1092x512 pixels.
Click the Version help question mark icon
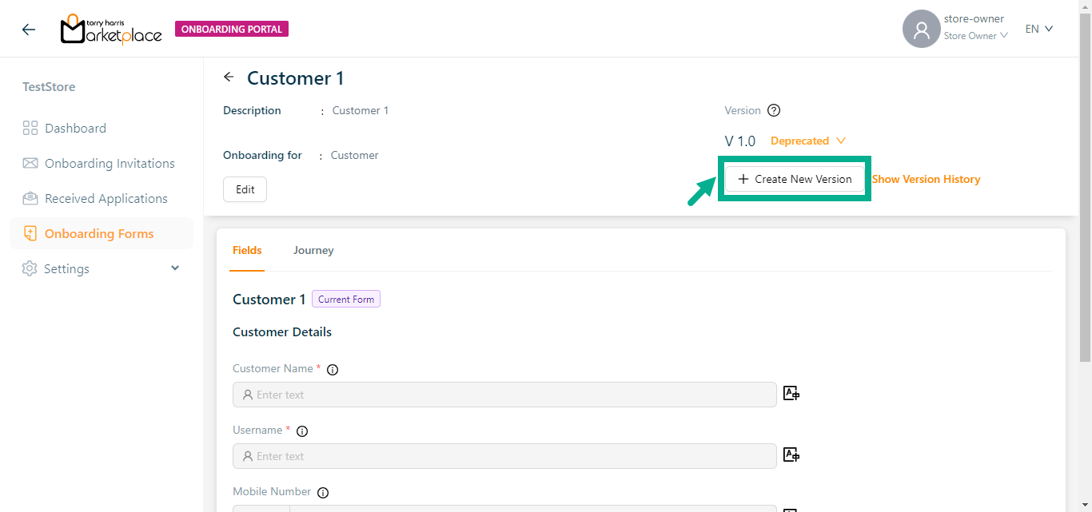click(x=773, y=111)
